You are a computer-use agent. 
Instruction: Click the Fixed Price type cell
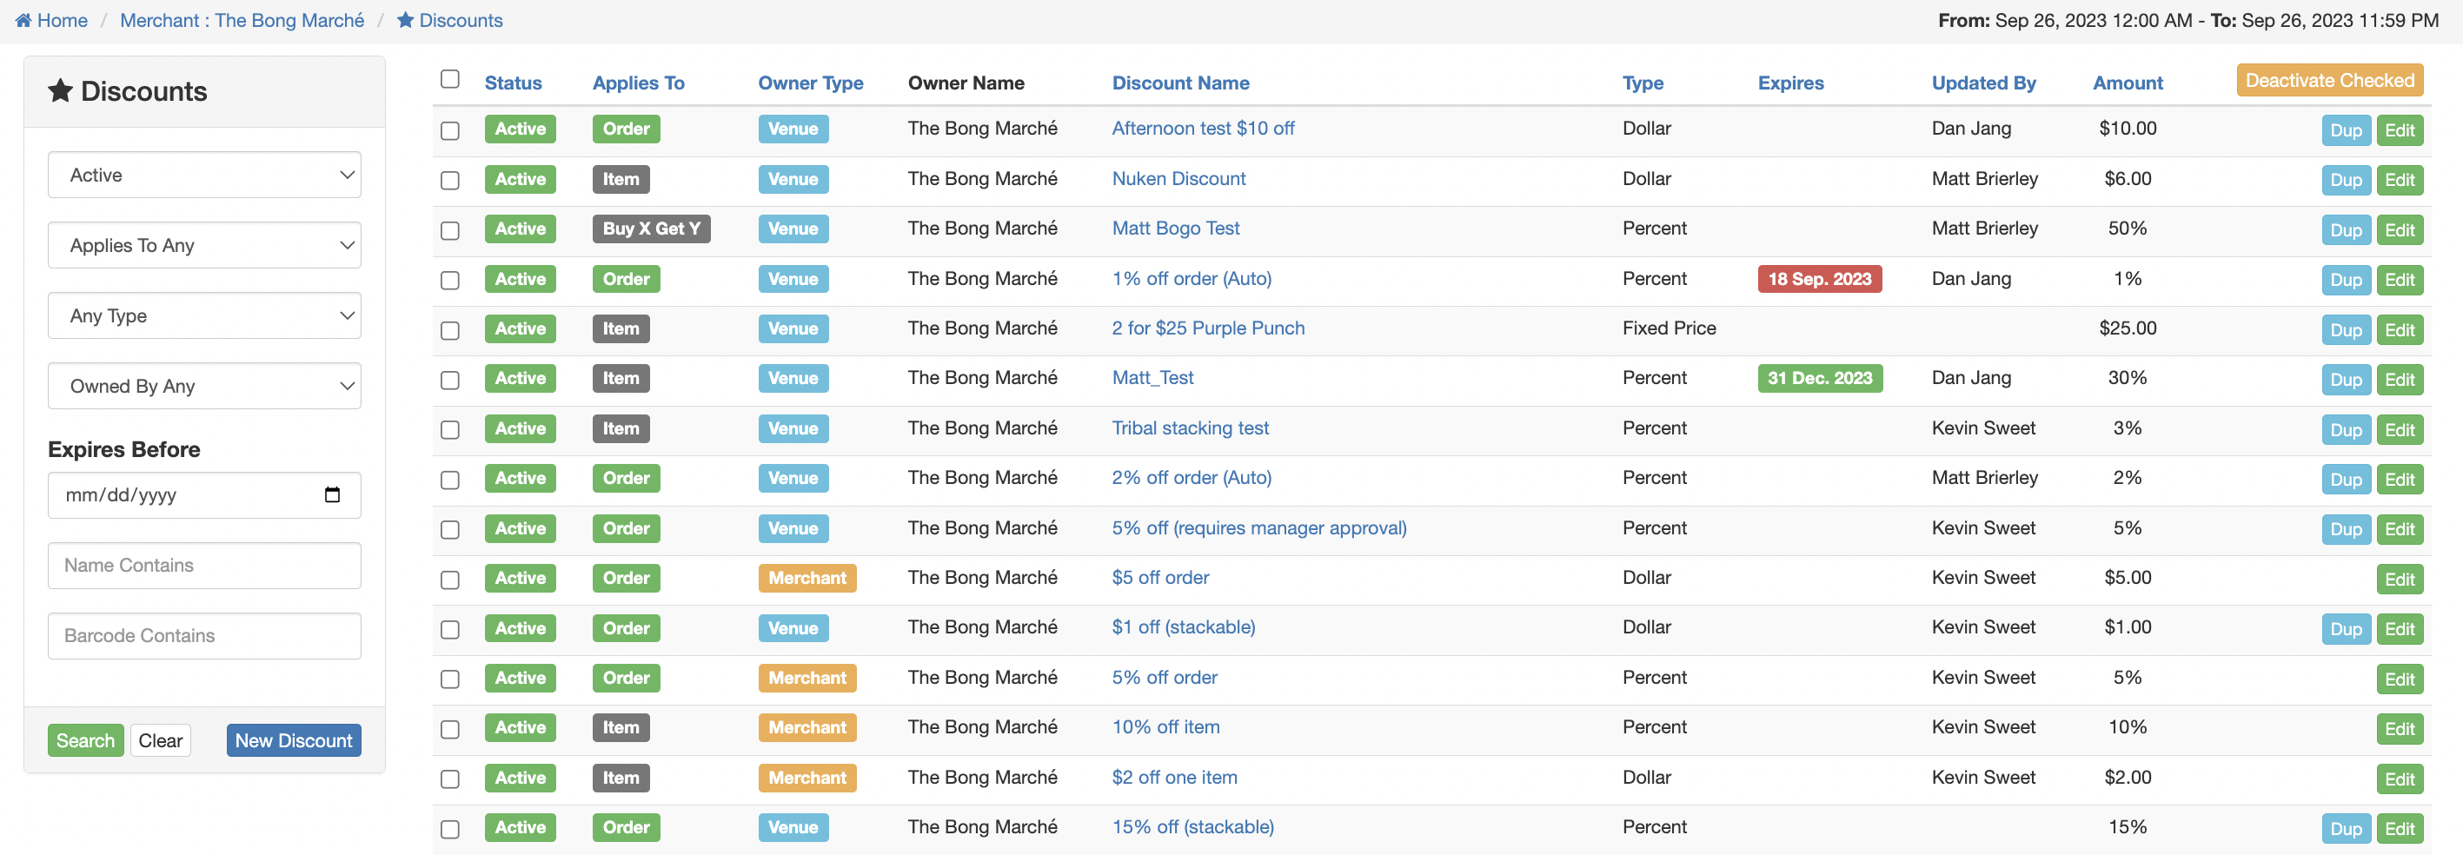point(1669,328)
